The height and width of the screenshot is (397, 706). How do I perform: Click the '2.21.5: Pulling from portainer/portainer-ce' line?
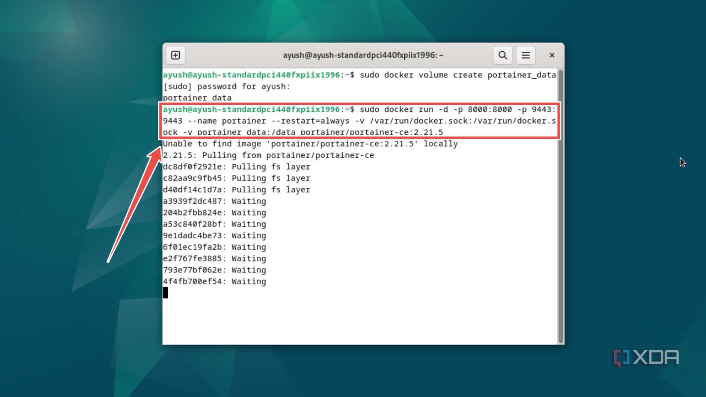268,155
